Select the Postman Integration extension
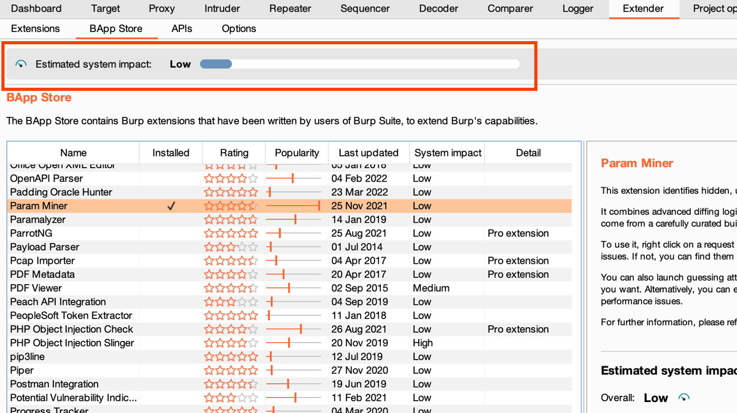The image size is (737, 413). [x=290, y=384]
